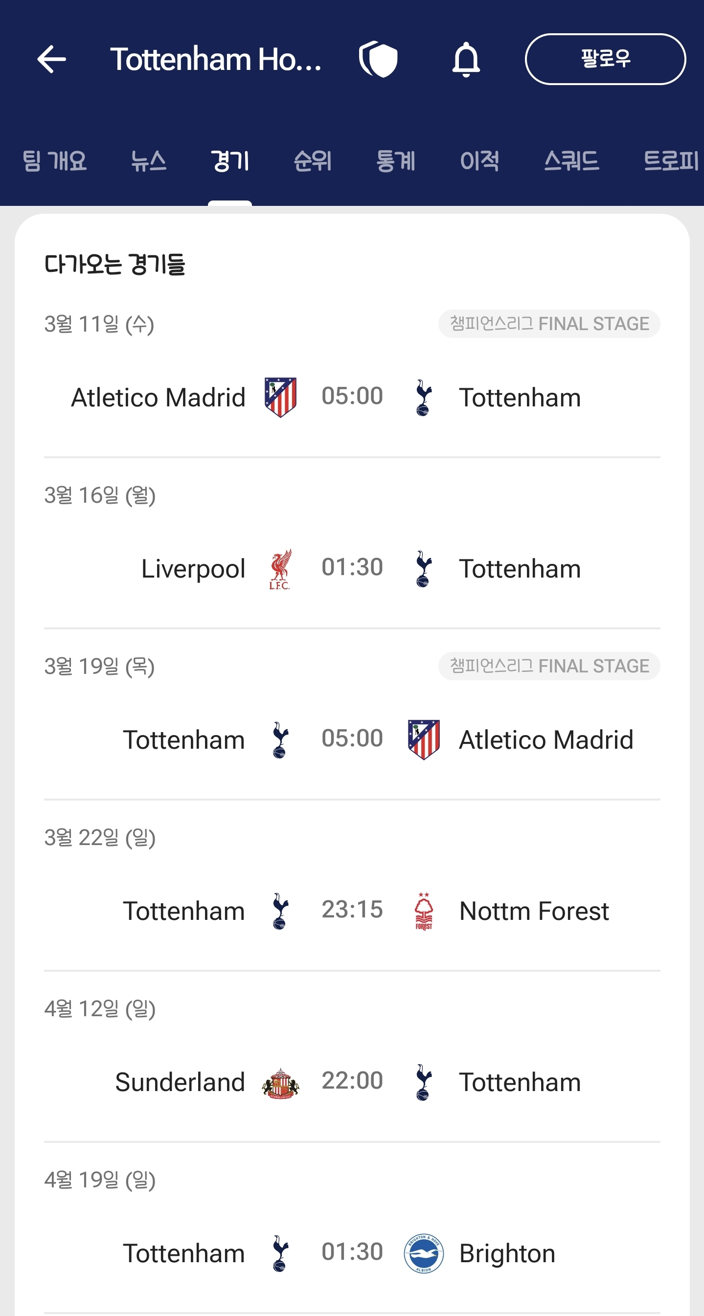Viewport: 704px width, 1316px height.
Task: Tap the 챔피언스리그 FINAL STAGE label on 3월 11일
Action: pyautogui.click(x=549, y=324)
